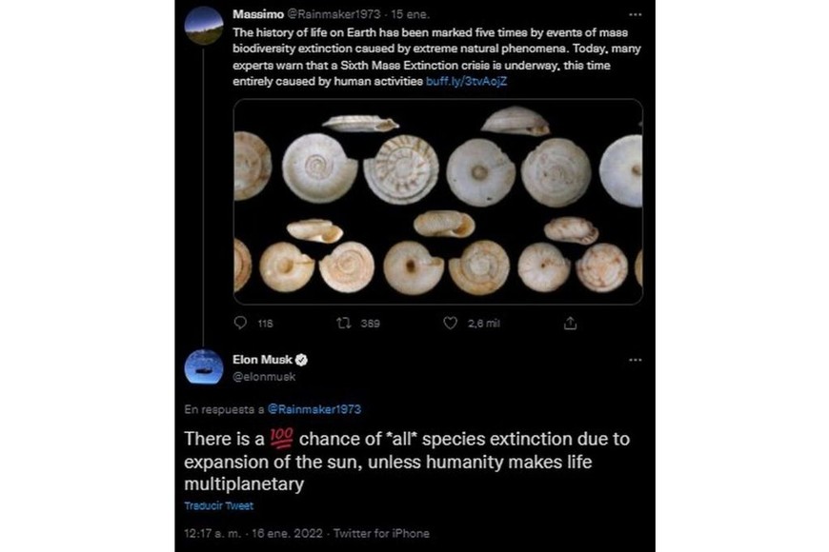Open Elon Musk's profile avatar
Screen dimensions: 829x552
coord(203,367)
